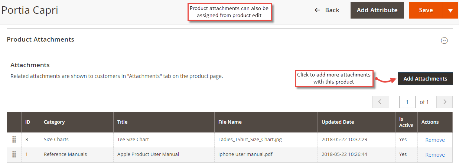Open the Save button dropdown arrow
The height and width of the screenshot is (163, 459).
[x=450, y=10]
